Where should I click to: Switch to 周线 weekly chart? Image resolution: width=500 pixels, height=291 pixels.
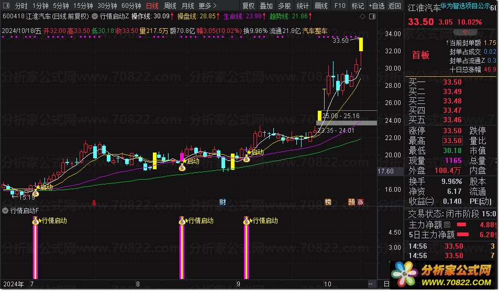coord(170,6)
